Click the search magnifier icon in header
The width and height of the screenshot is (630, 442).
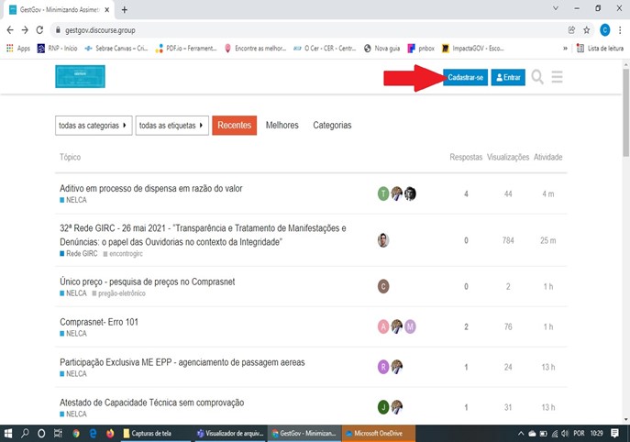537,77
